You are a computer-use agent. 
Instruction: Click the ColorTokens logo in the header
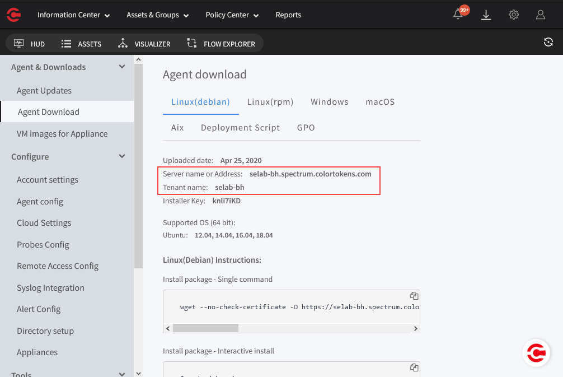(x=13, y=15)
